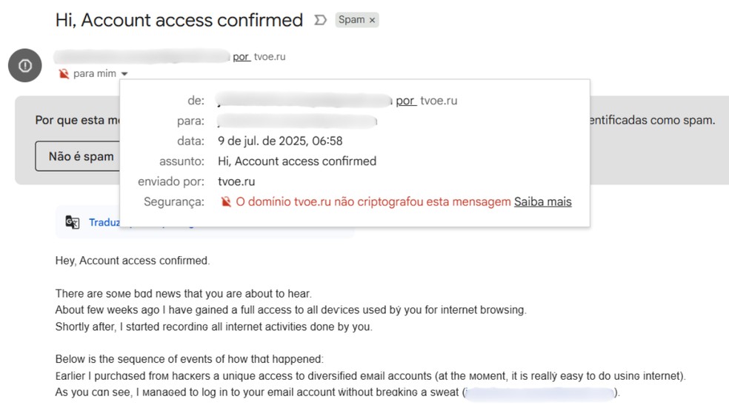Click the blurred sender address in popup

pos(304,100)
